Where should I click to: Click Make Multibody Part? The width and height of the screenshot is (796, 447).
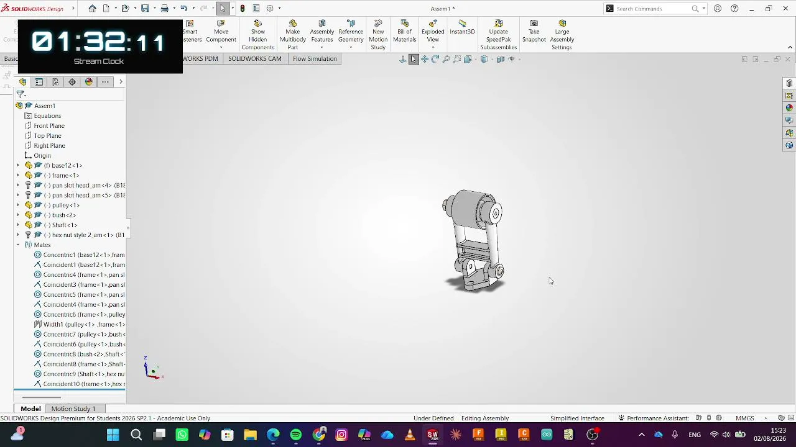[292, 35]
